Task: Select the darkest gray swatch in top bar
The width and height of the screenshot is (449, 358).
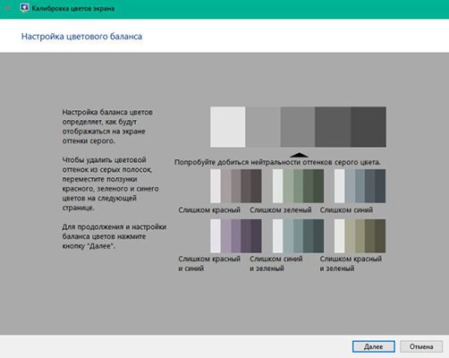Action: coord(369,127)
